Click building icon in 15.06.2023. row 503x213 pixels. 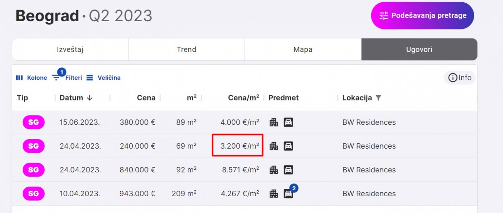point(274,122)
